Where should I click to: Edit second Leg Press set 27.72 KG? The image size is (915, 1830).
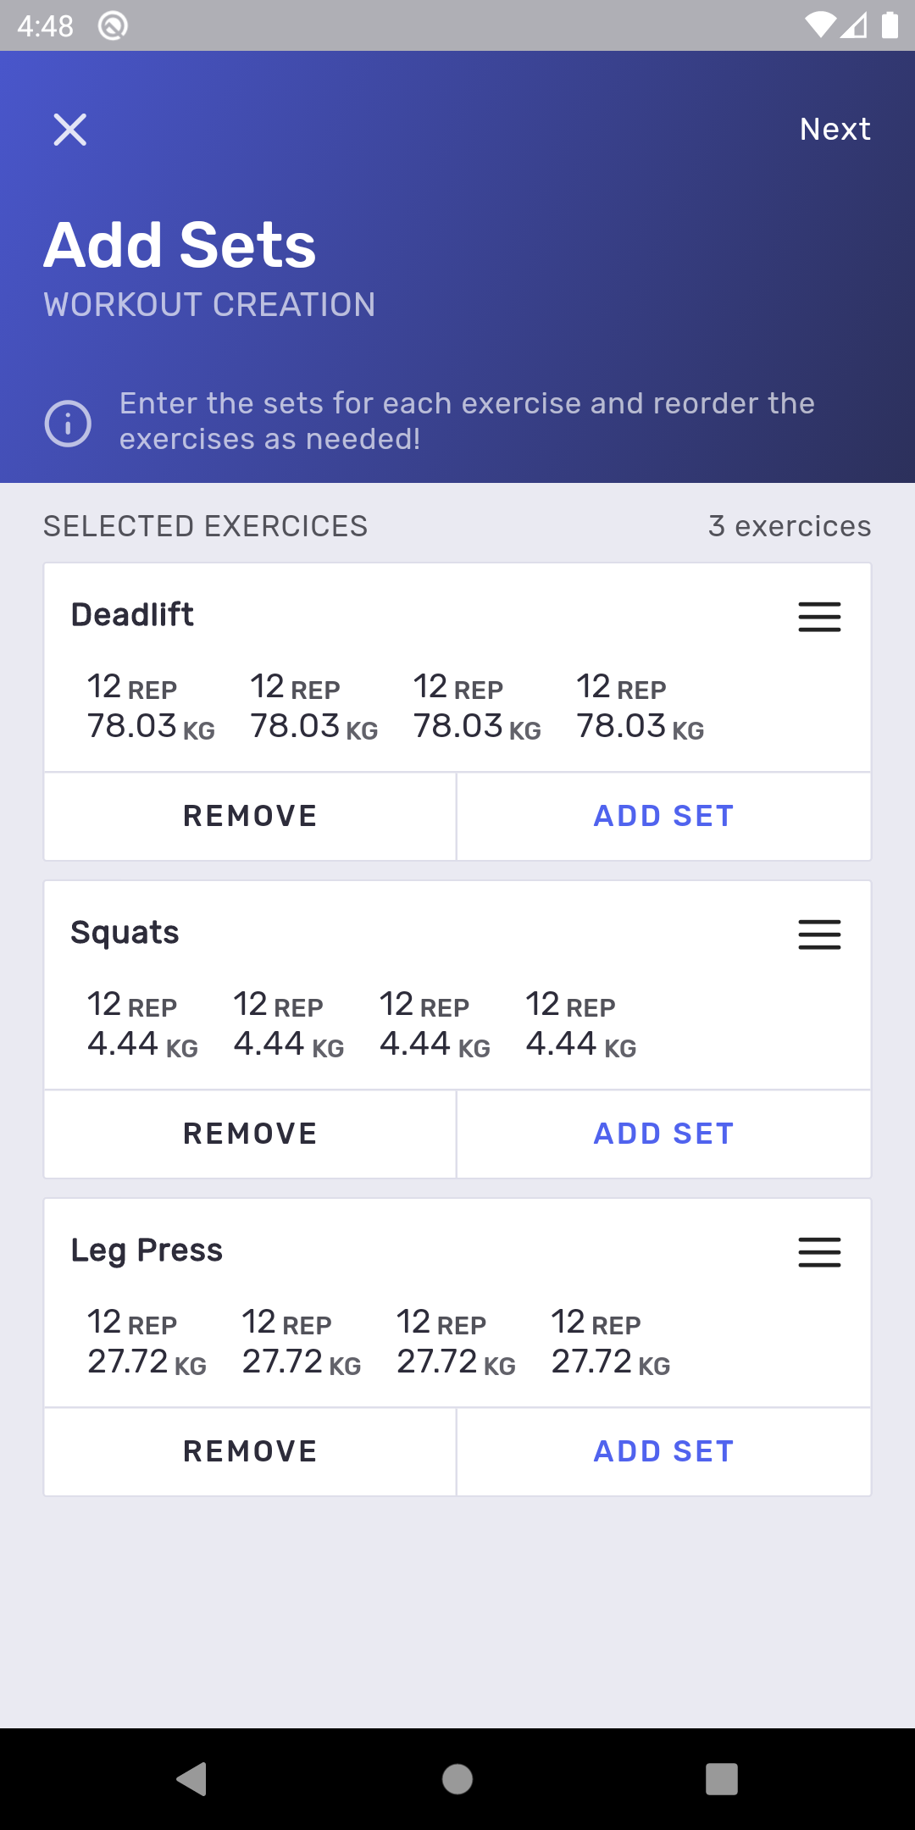click(x=302, y=1342)
